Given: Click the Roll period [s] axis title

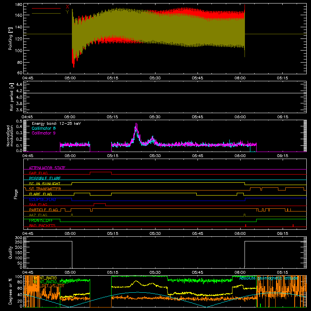Looking at the screenshot, I should pyautogui.click(x=12, y=97).
